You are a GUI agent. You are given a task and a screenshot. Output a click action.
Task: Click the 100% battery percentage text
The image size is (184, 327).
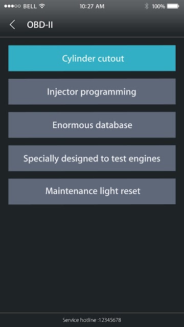point(158,7)
